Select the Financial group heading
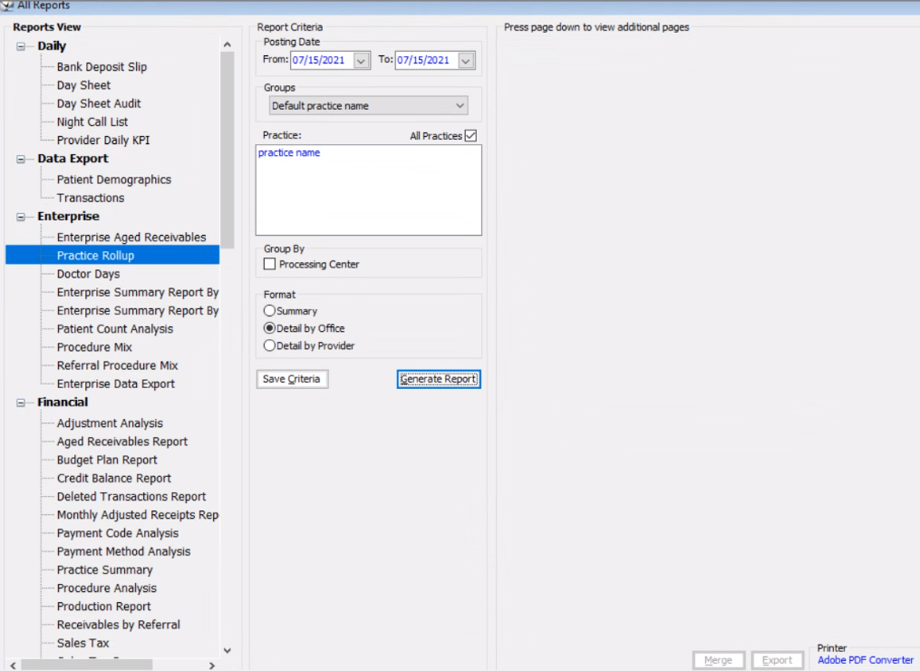Screen dimensions: 920x671 (63, 402)
